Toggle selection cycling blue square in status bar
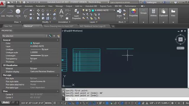This screenshot has width=189, height=106. (x=107, y=103)
